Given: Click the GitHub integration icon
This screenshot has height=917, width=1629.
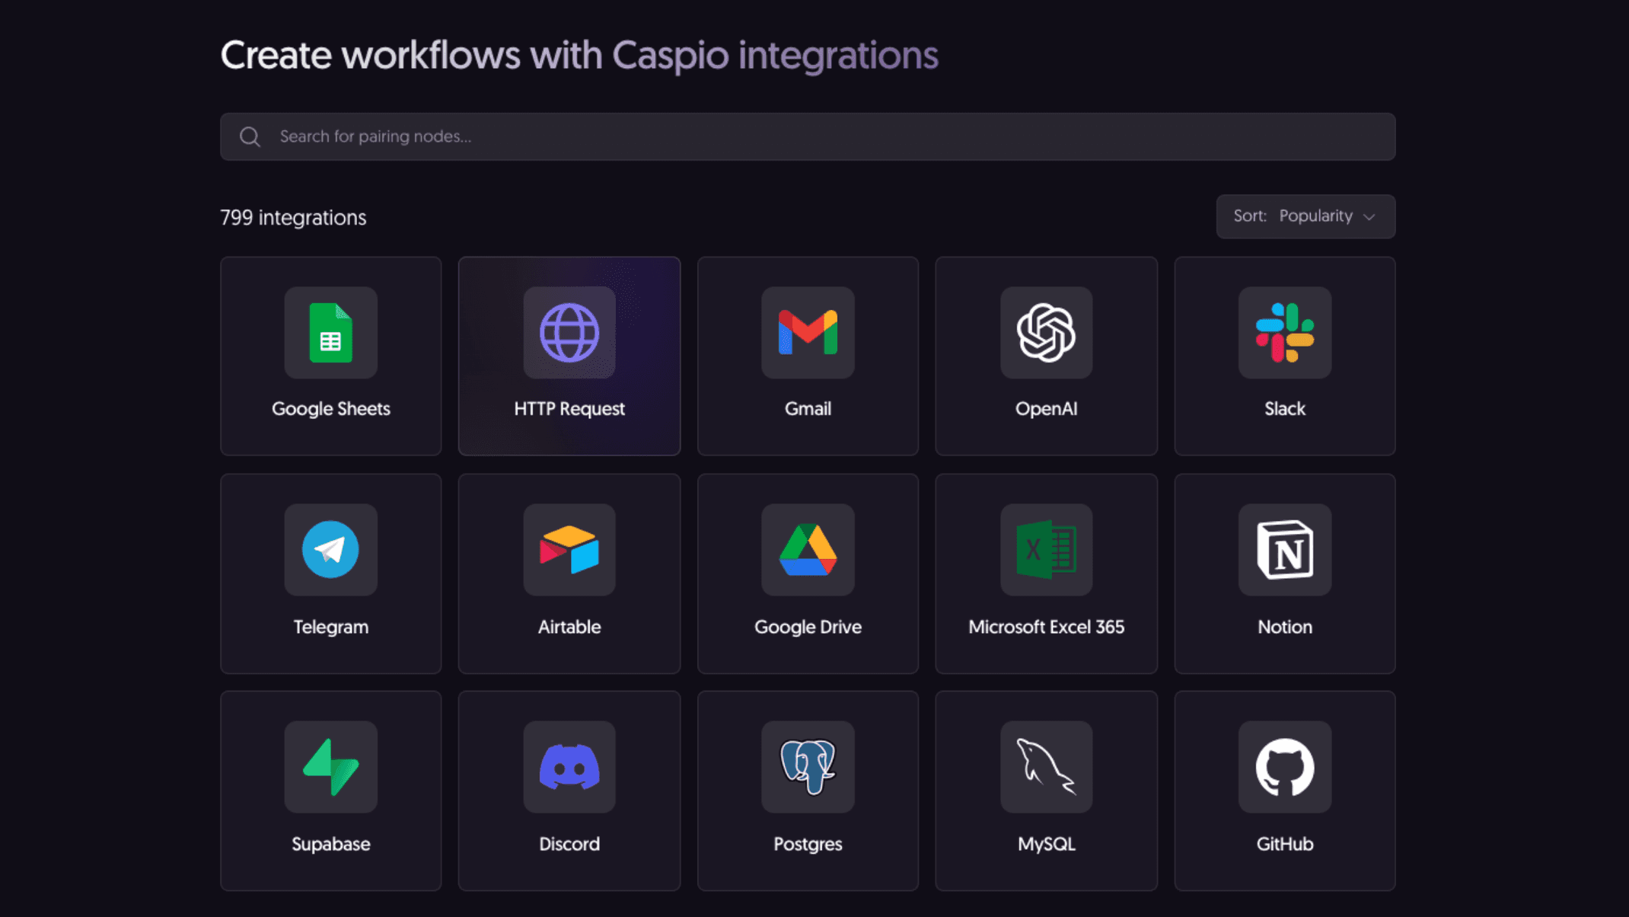Looking at the screenshot, I should coord(1284,767).
